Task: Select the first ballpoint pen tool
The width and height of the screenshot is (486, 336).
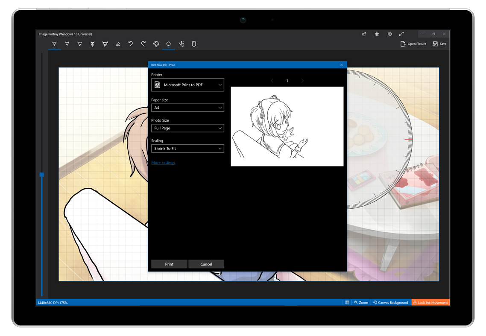Action: coord(54,44)
